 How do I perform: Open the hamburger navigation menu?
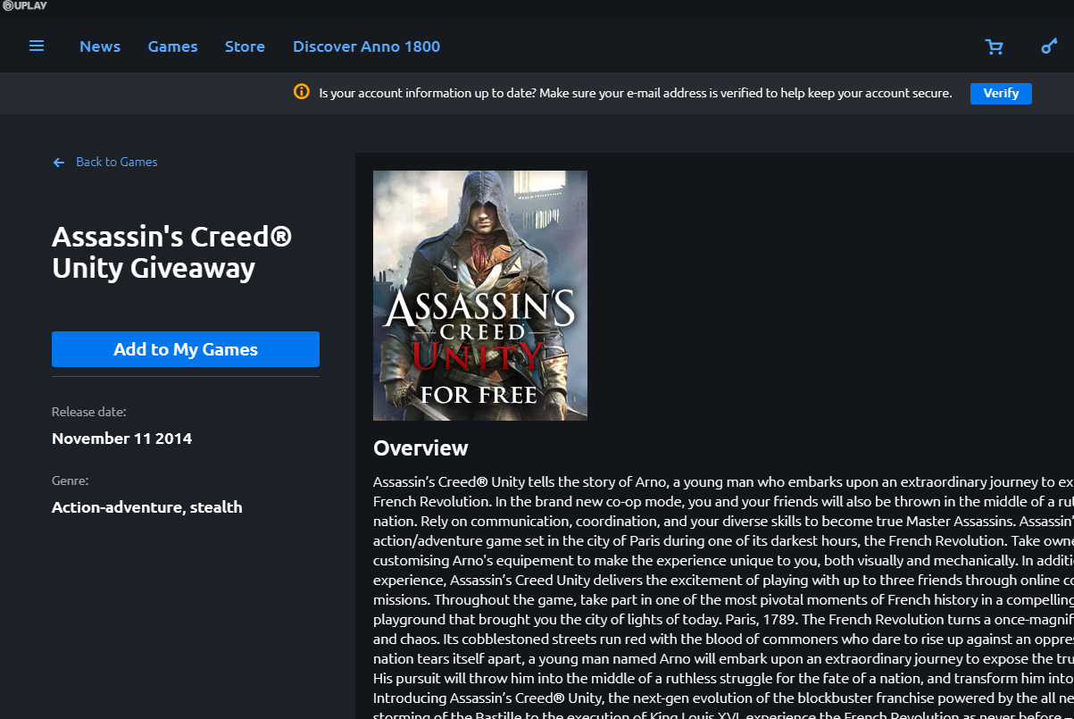click(x=37, y=46)
